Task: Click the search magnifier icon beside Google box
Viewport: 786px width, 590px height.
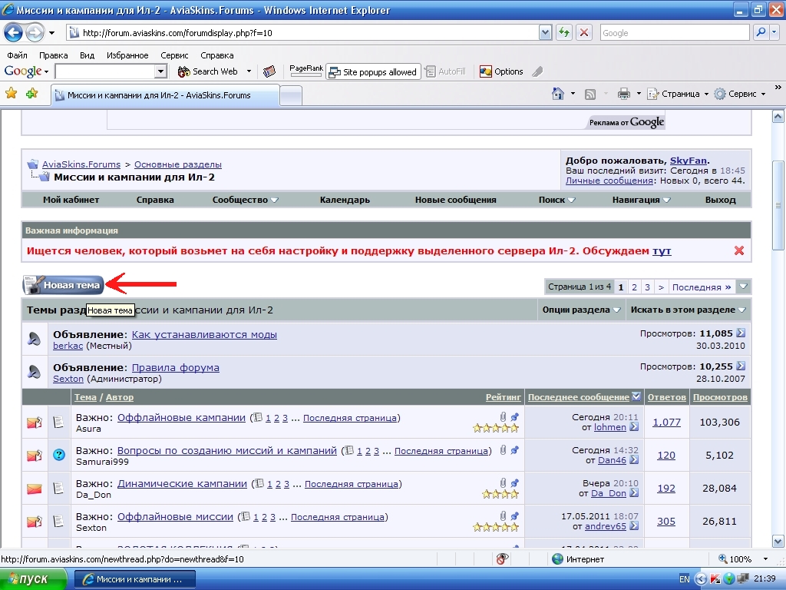Action: coord(761,33)
